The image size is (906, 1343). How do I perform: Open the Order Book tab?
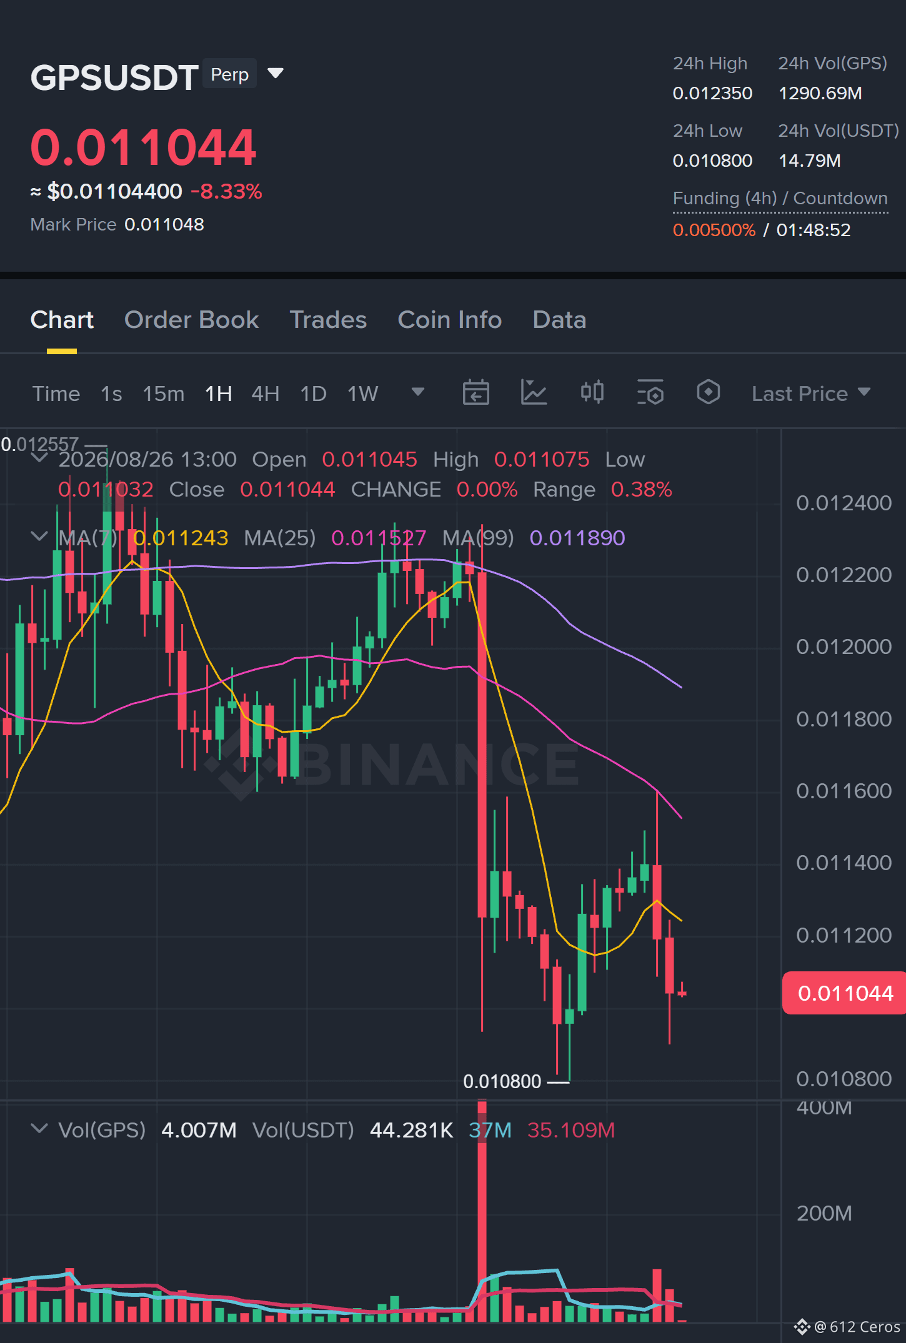tap(191, 320)
